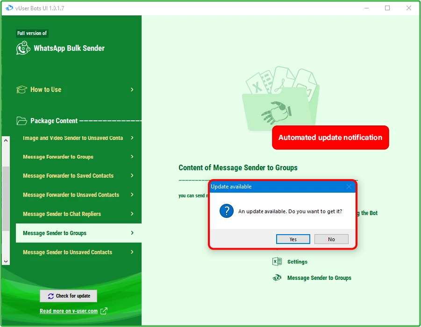Click chevron of selected Message Sender to Groups
This screenshot has width=421, height=327.
click(132, 233)
